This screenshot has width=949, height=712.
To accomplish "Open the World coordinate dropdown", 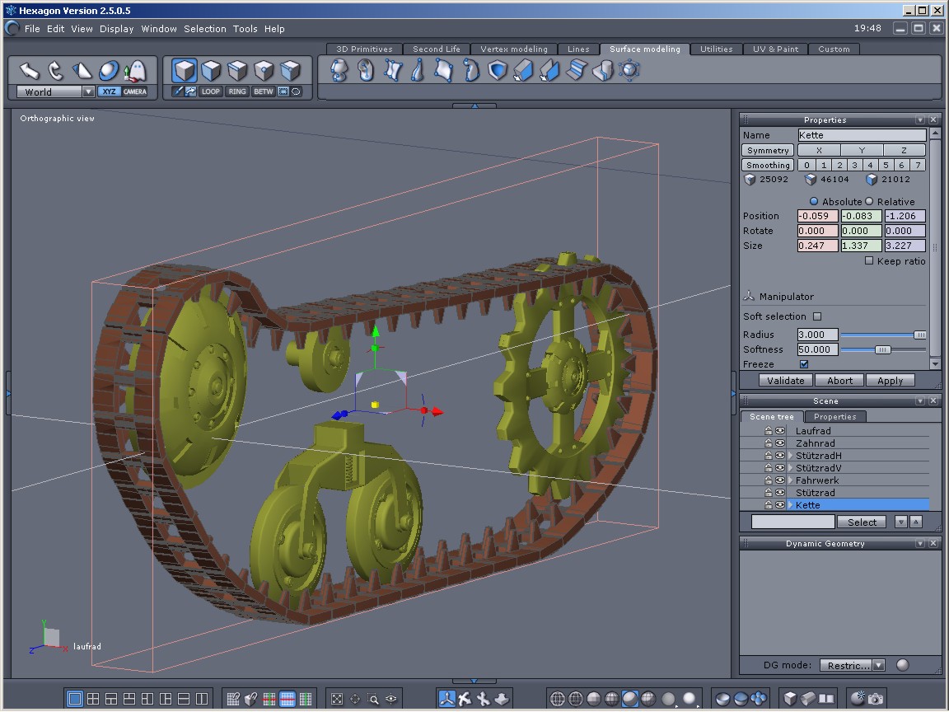I will coord(88,92).
